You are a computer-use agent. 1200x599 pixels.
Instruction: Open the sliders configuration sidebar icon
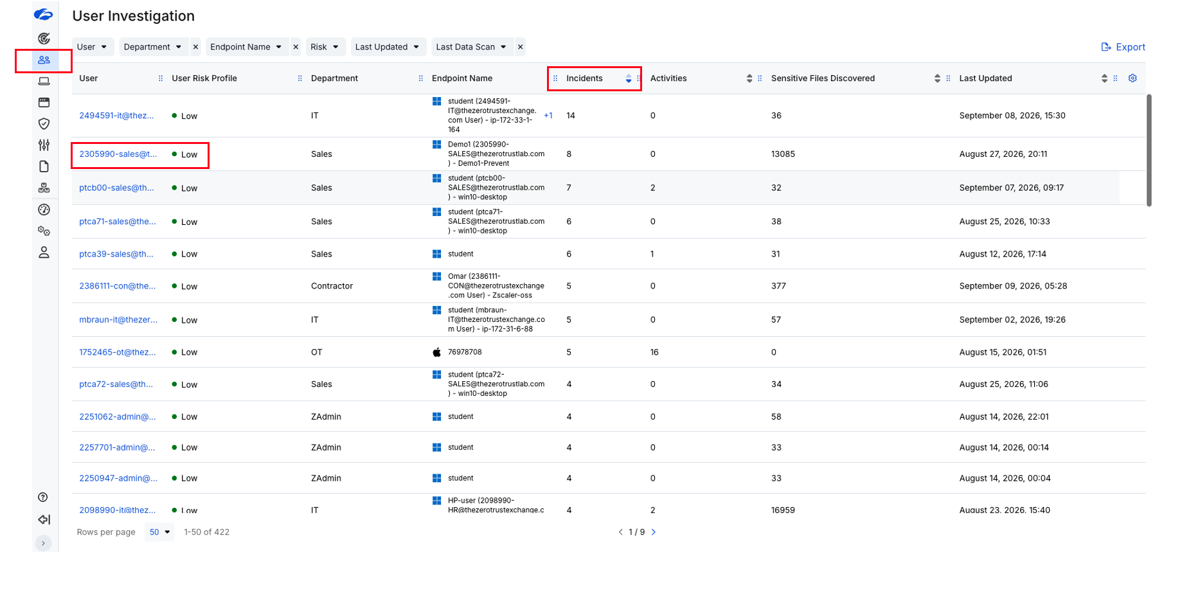pyautogui.click(x=44, y=145)
